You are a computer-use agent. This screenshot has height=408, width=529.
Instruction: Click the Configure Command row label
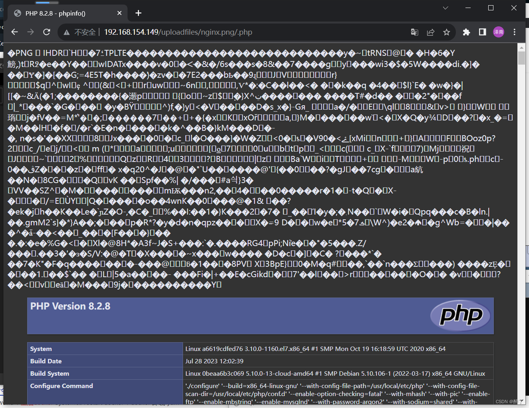coord(62,386)
